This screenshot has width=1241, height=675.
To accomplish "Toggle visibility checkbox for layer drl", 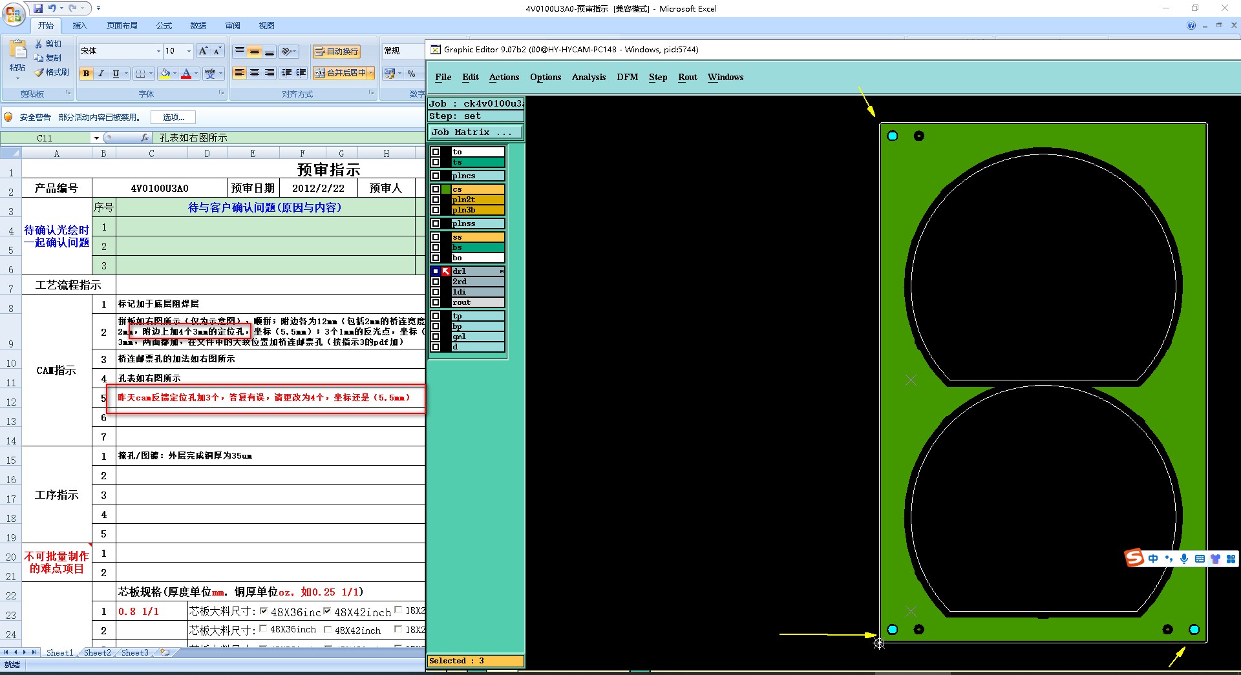I will (436, 271).
